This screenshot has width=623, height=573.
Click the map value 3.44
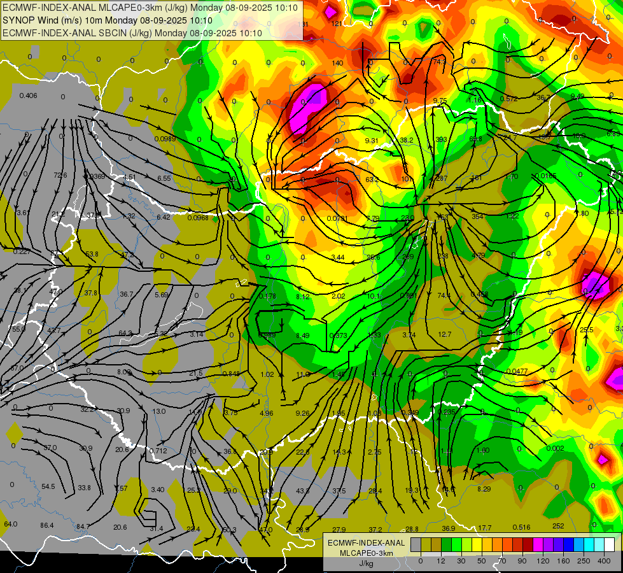point(338,257)
